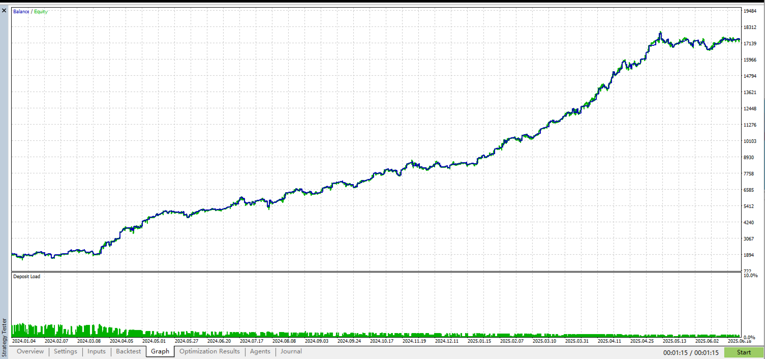Switch to the Agents tab
Viewport: 765px width, 359px height.
[x=260, y=351]
